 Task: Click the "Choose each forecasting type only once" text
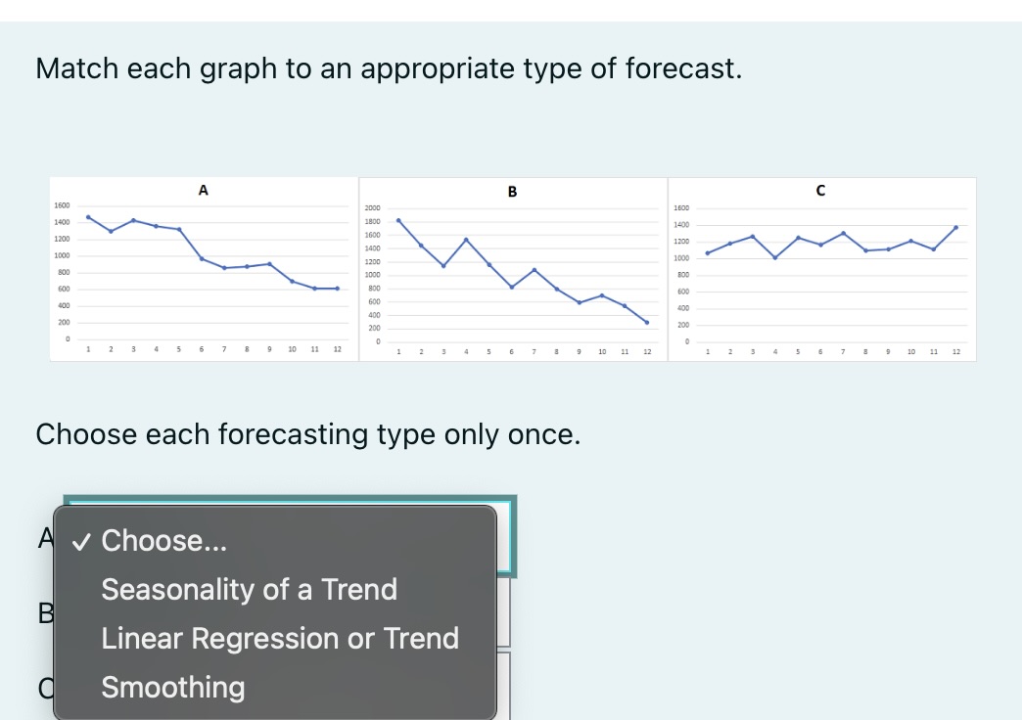[x=308, y=434]
